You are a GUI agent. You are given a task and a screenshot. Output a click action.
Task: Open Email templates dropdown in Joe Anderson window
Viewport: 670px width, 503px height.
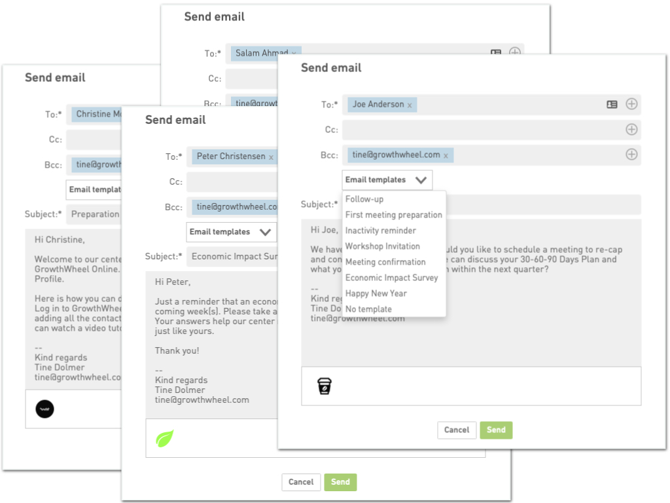(x=387, y=180)
